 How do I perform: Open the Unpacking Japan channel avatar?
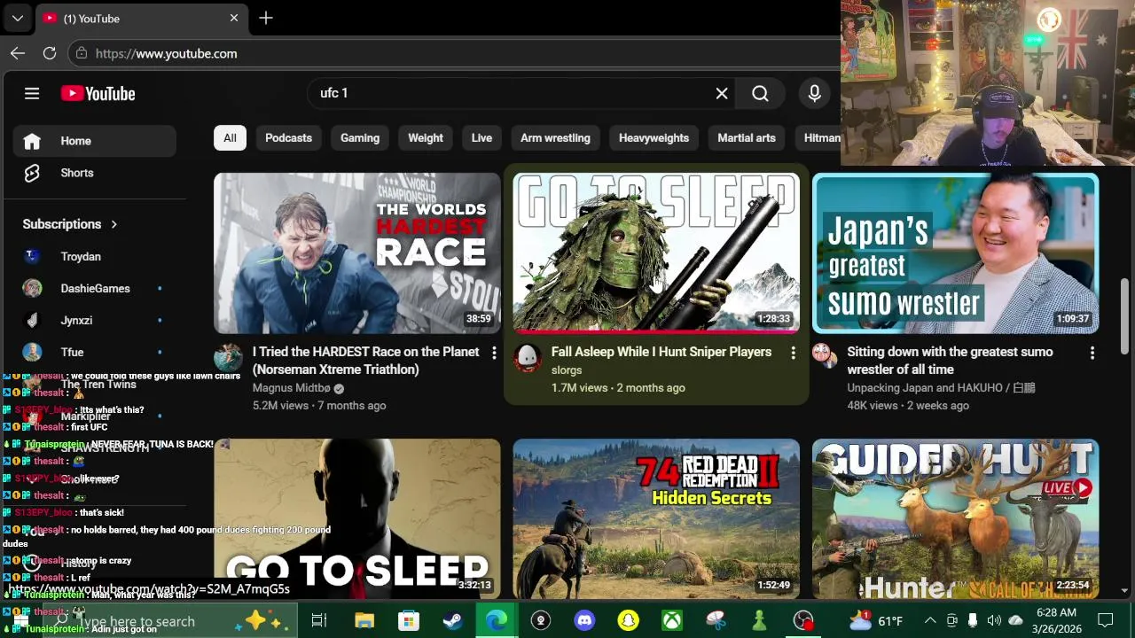click(826, 357)
